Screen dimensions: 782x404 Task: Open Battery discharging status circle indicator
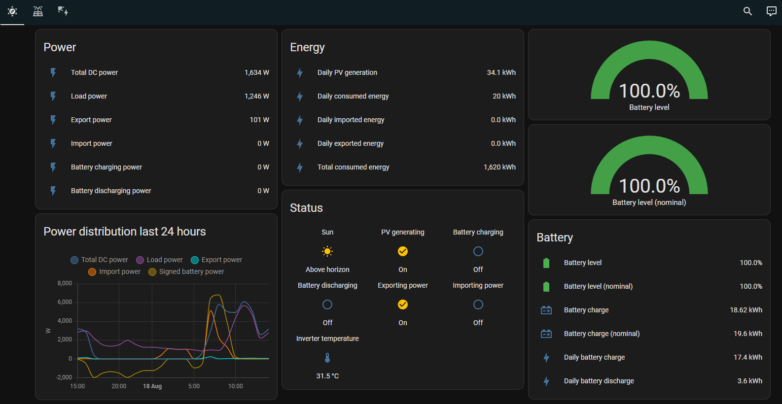327,304
